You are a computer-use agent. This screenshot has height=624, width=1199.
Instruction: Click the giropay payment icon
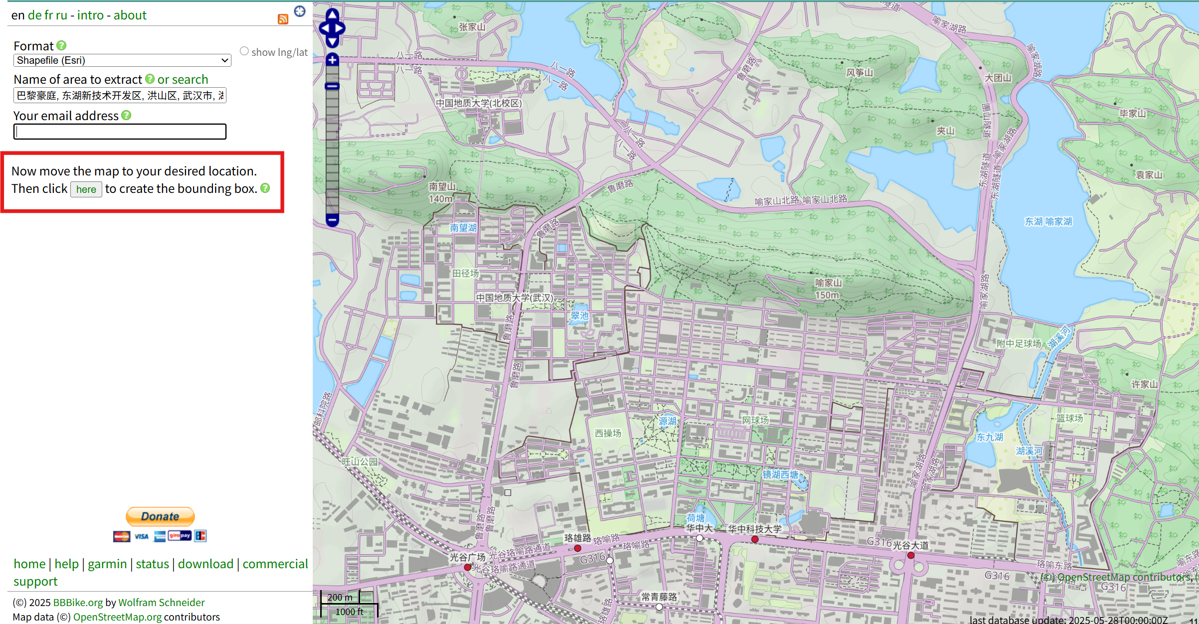click(x=180, y=536)
